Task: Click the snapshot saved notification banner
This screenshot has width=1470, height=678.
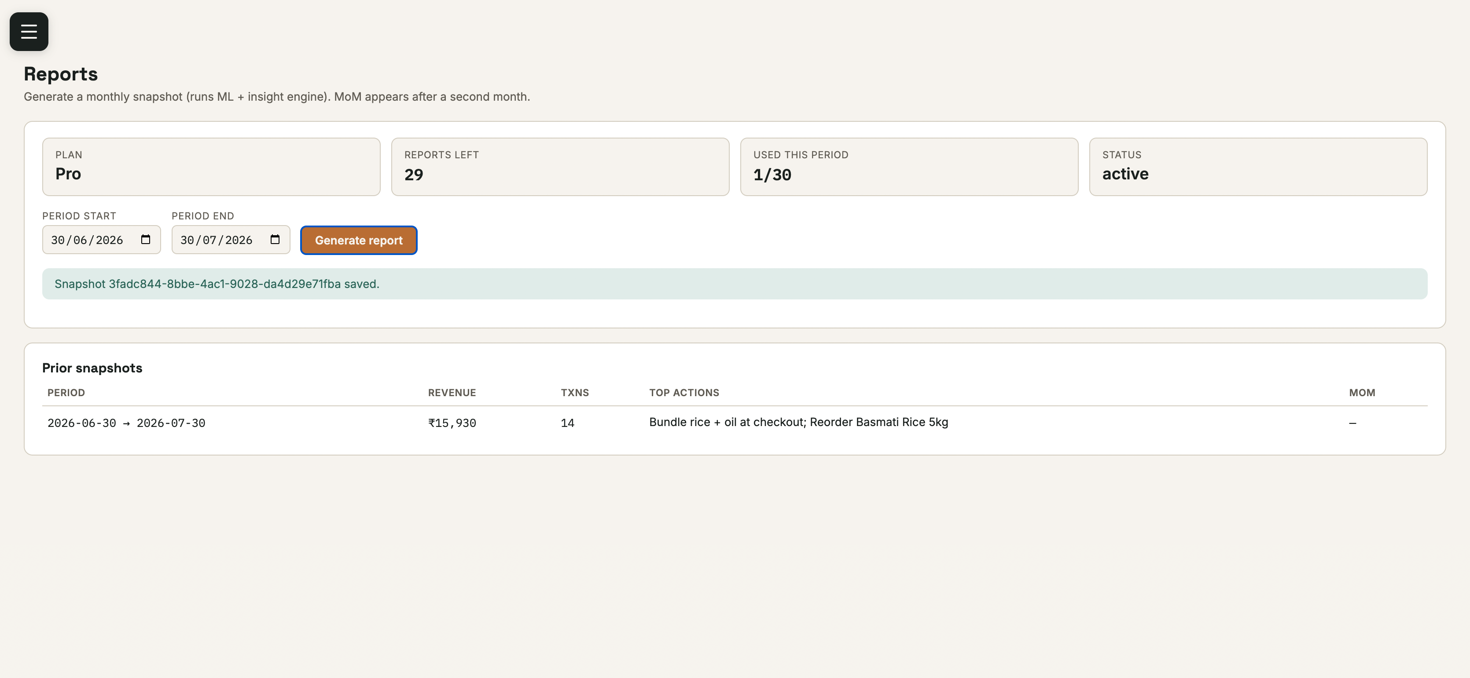Action: pyautogui.click(x=735, y=284)
